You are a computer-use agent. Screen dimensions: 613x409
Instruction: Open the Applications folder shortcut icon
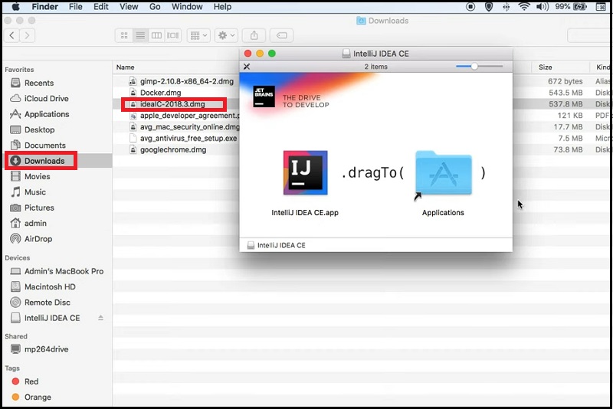tap(443, 174)
